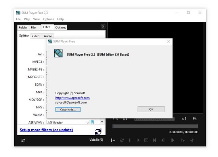
Task: Open the Help menu
Action: 60,19
